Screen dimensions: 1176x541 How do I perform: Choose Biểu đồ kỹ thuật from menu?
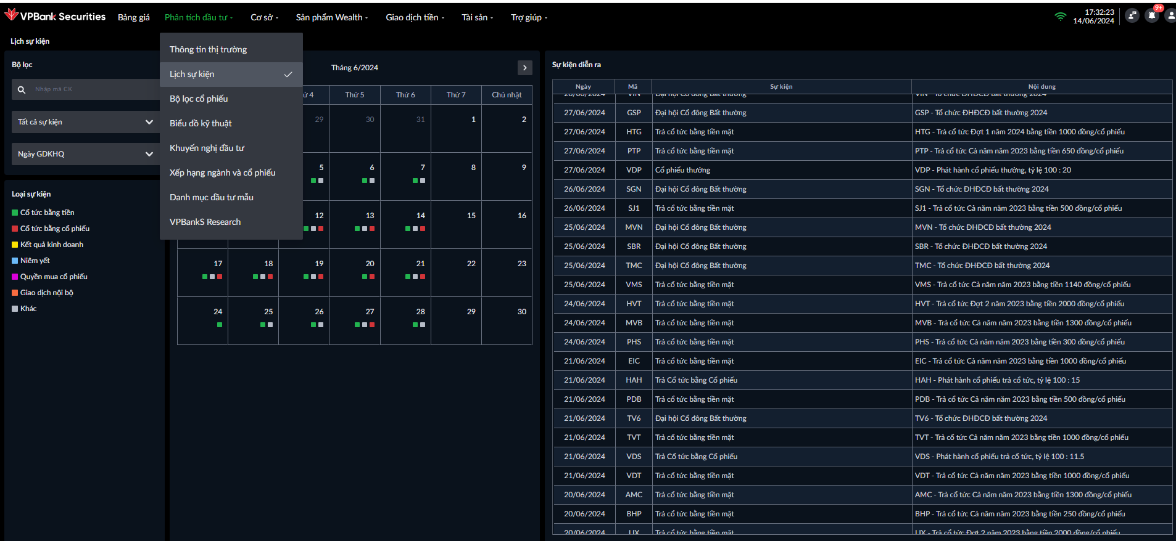(201, 123)
